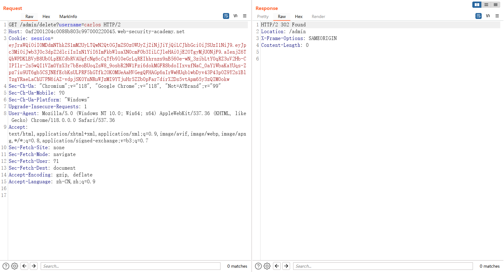Click the Sec-Fetch-Site header
Screen dimensions: 504x272
click(x=37, y=147)
